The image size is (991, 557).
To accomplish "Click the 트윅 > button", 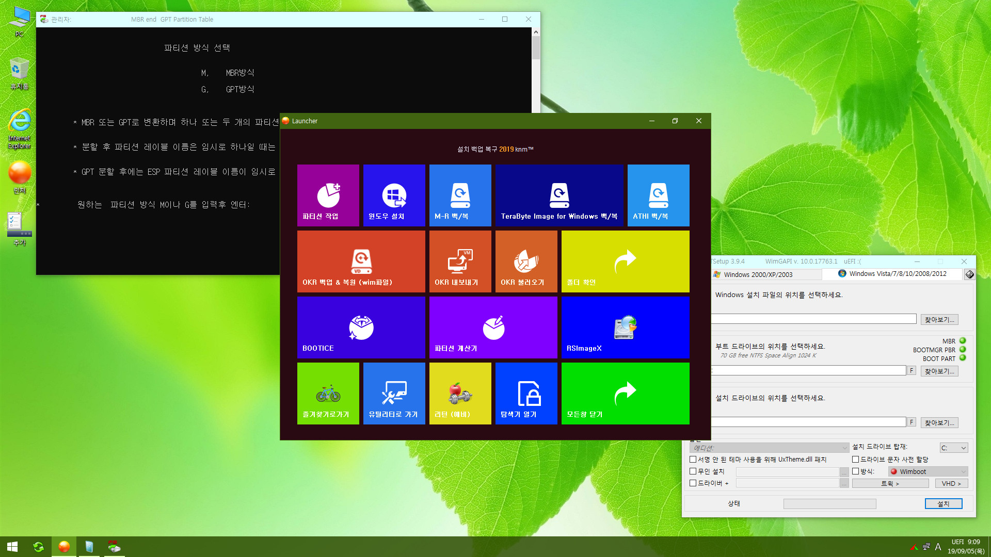I will click(890, 483).
